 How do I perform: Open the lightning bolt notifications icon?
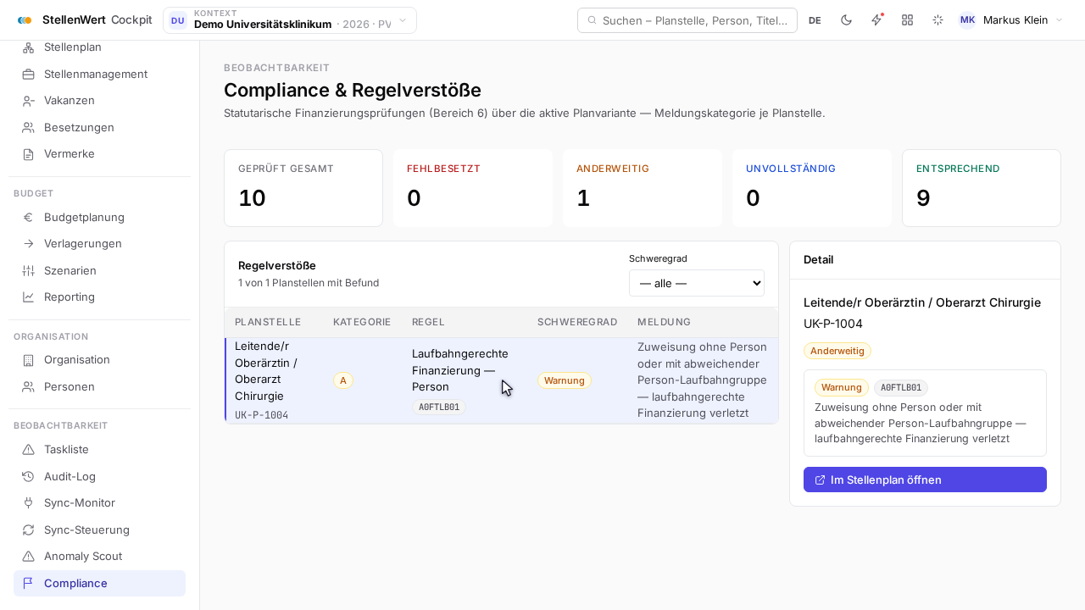pyautogui.click(x=876, y=20)
